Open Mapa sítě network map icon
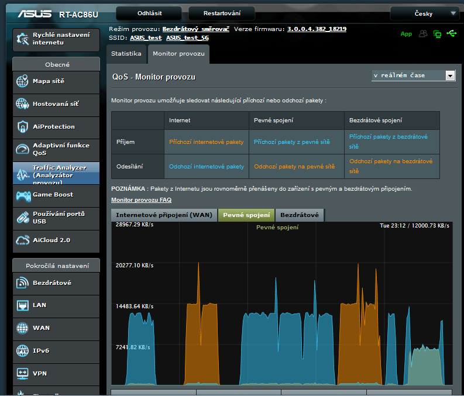Image resolution: width=464 pixels, height=396 pixels. click(x=22, y=81)
